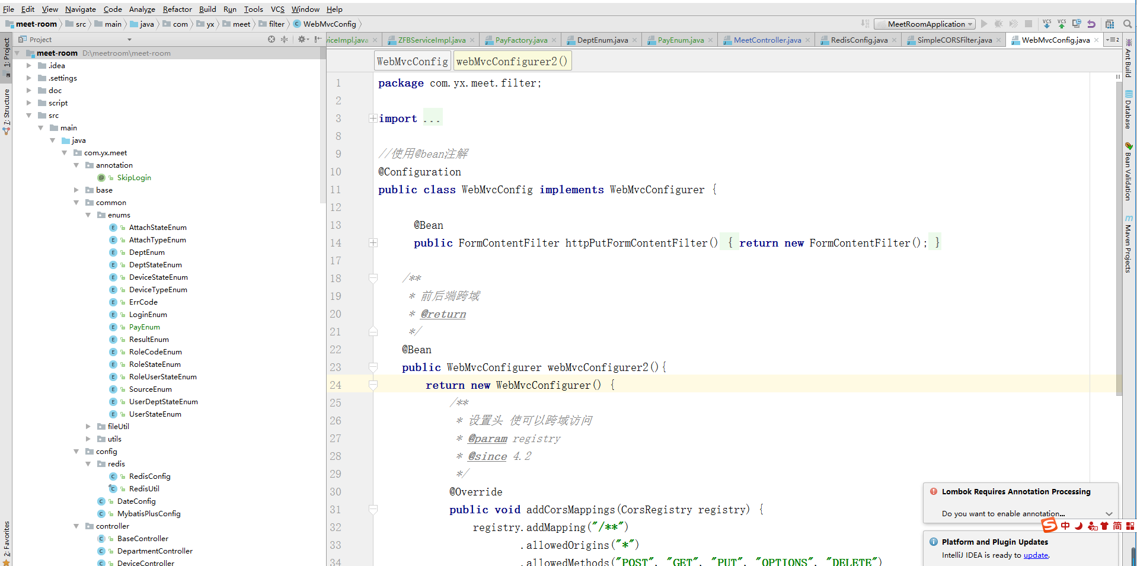Expand the base package
The height and width of the screenshot is (566, 1137).
click(76, 190)
